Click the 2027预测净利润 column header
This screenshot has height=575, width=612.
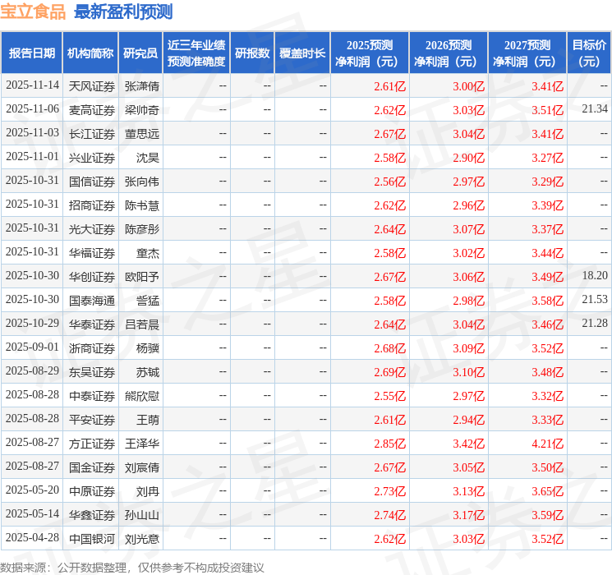(x=527, y=53)
